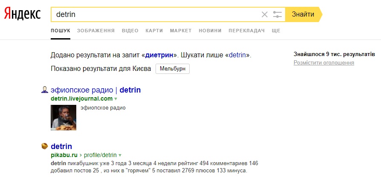Viewport: 381px width, 180px height.
Task: Click the Мельбурн region button
Action: tap(173, 69)
